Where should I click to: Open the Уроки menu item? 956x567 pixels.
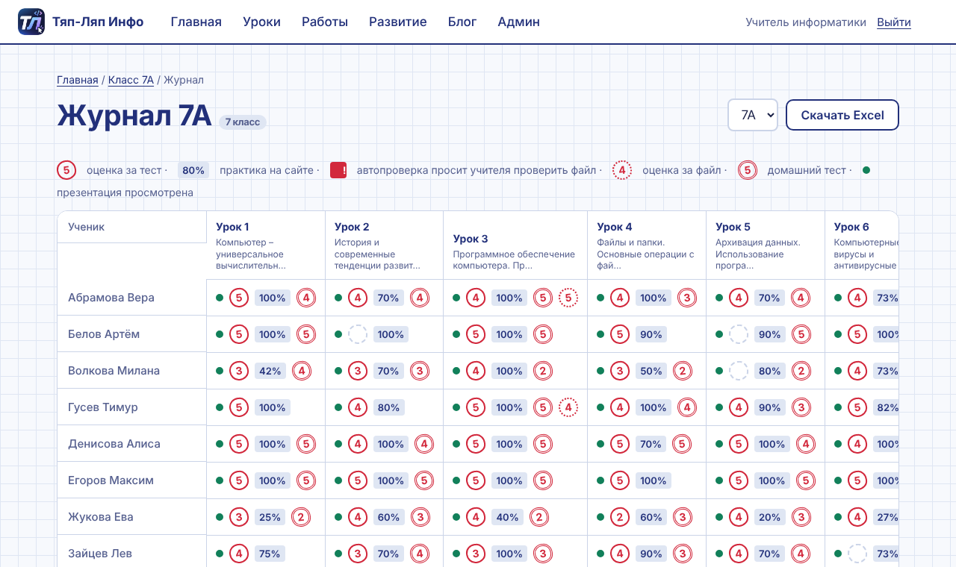(261, 22)
